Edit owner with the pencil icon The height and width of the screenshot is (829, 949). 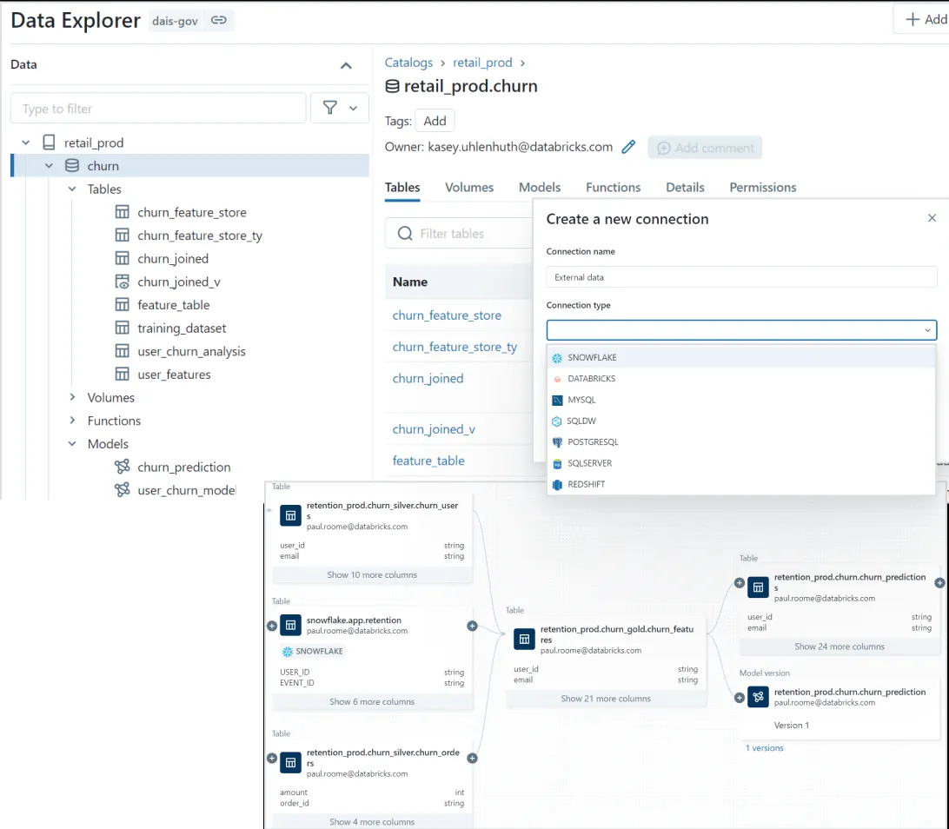pyautogui.click(x=629, y=147)
